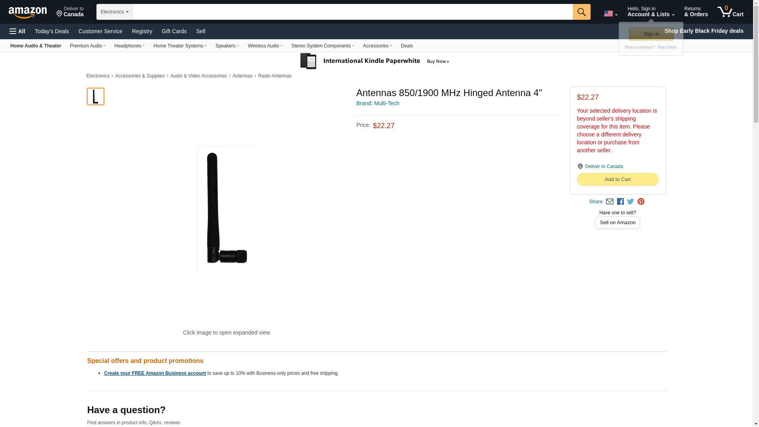The width and height of the screenshot is (759, 427).
Task: Click Add to Cart button
Action: (x=617, y=179)
